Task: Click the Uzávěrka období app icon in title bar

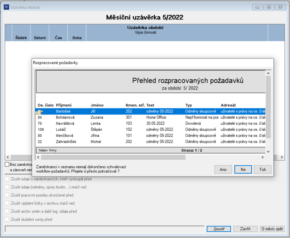Action: click(6, 7)
